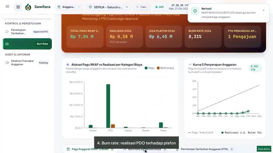Click the Rp 7,04 M value
This screenshot has width=273, height=153.
click(x=82, y=37)
